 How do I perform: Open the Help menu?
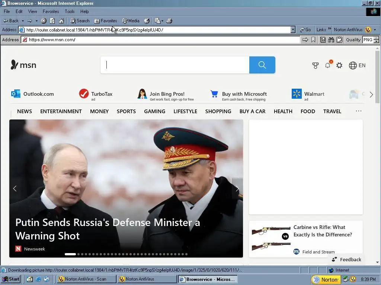pyautogui.click(x=84, y=12)
